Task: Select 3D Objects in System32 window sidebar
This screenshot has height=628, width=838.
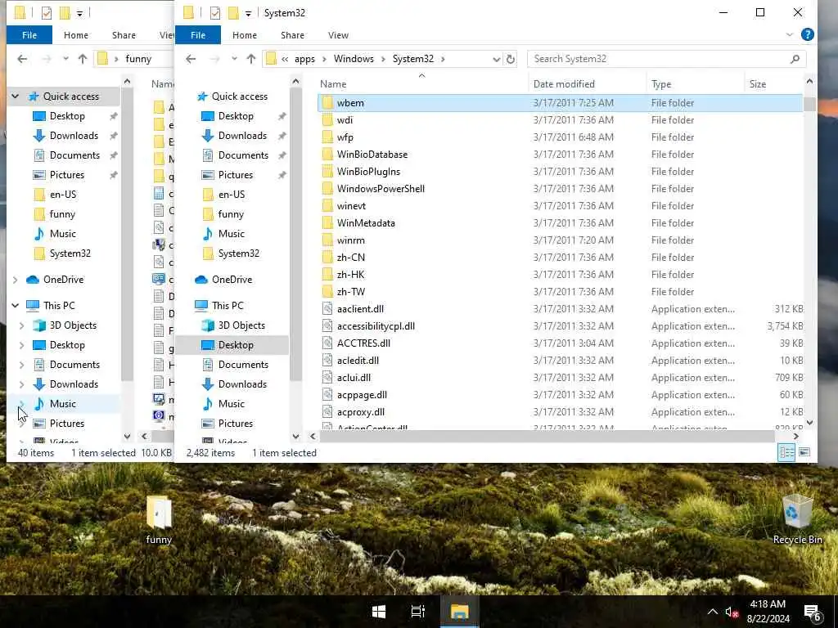Action: tap(241, 325)
